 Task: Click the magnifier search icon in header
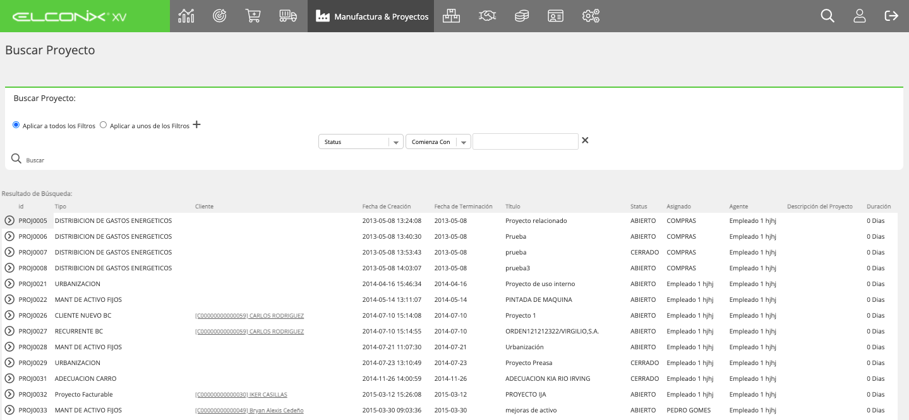pos(828,16)
